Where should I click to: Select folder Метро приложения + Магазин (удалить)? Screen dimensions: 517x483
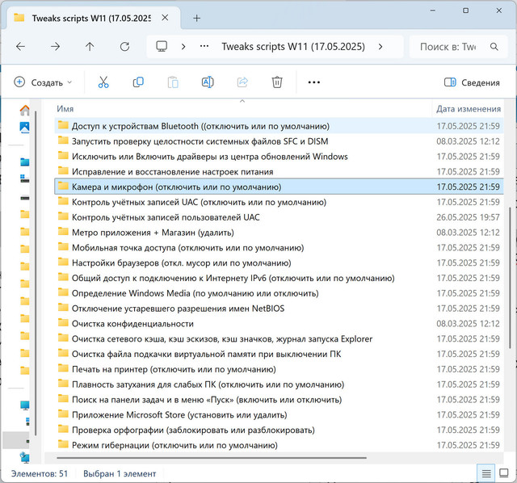click(279, 233)
